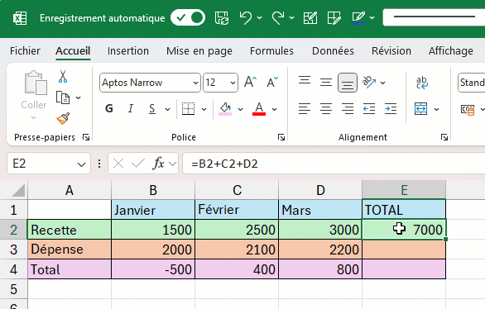The height and width of the screenshot is (309, 485).
Task: Toggle bold with G button
Action: pyautogui.click(x=109, y=109)
